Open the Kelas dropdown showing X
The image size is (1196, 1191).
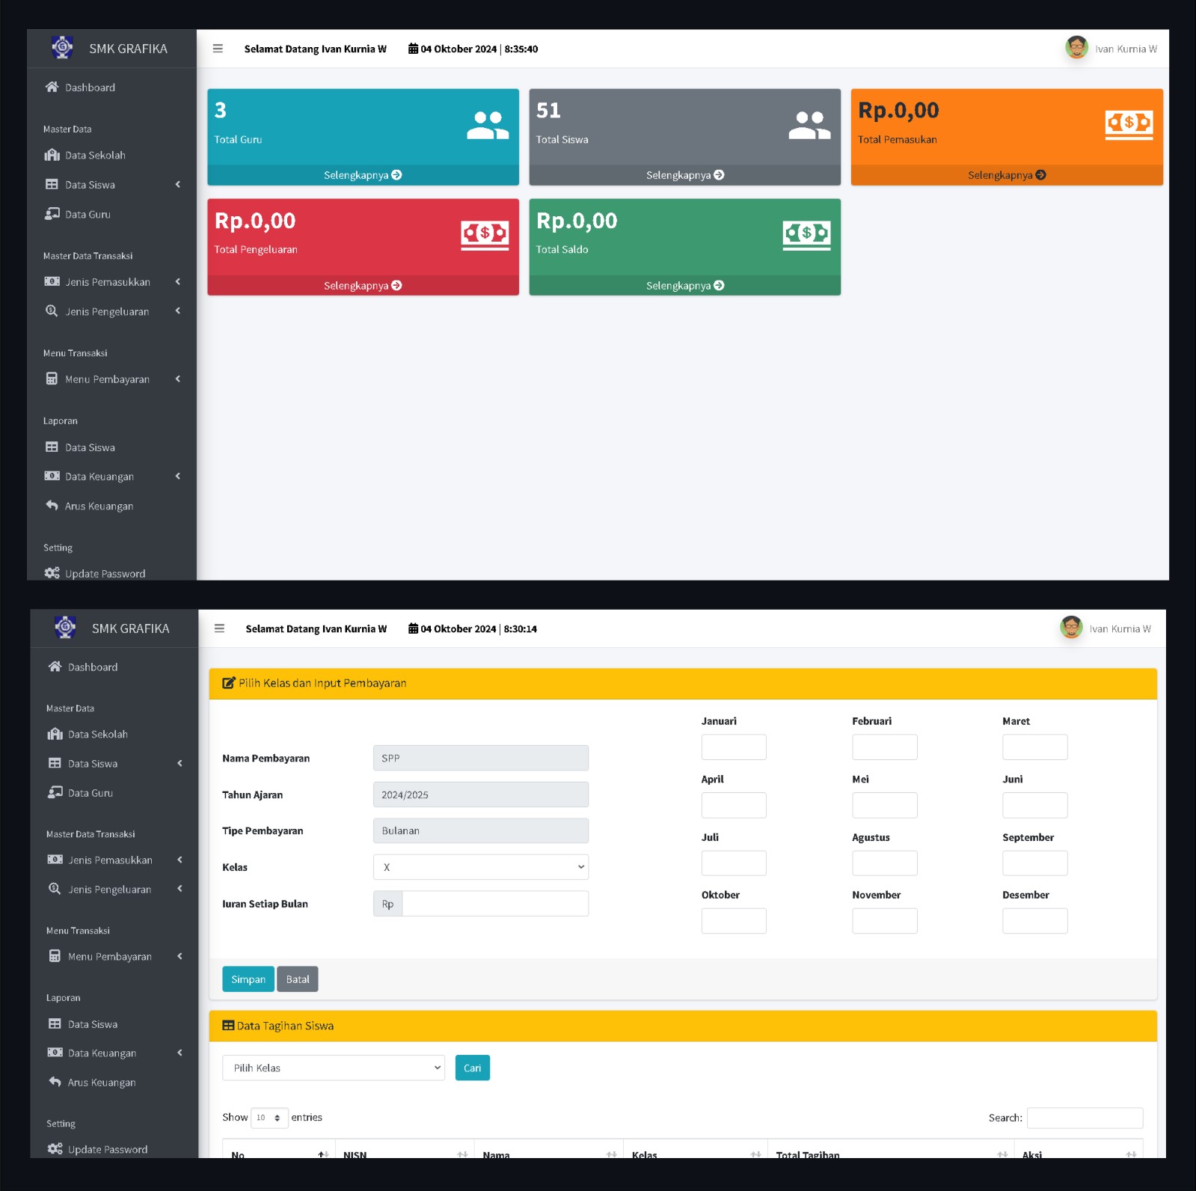481,867
